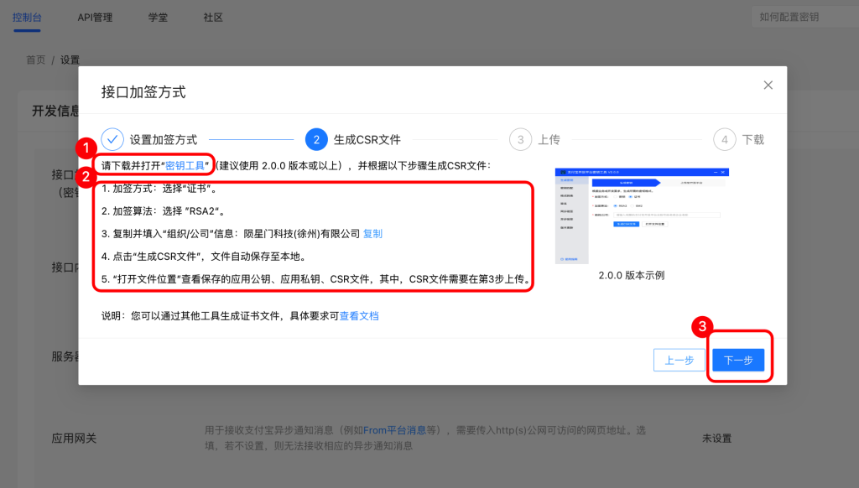Image resolution: width=859 pixels, height=488 pixels.
Task: Proceed with the 下一步 button
Action: pos(738,360)
